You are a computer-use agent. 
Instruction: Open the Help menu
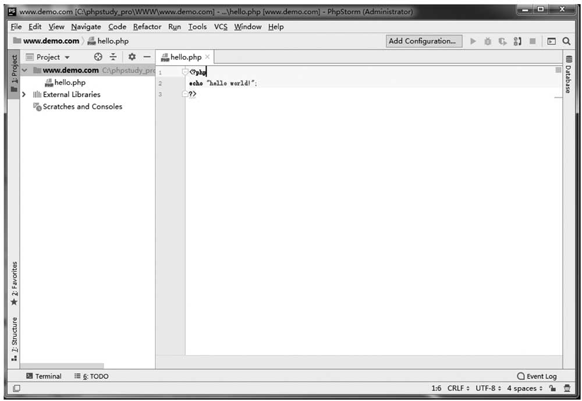pos(276,27)
